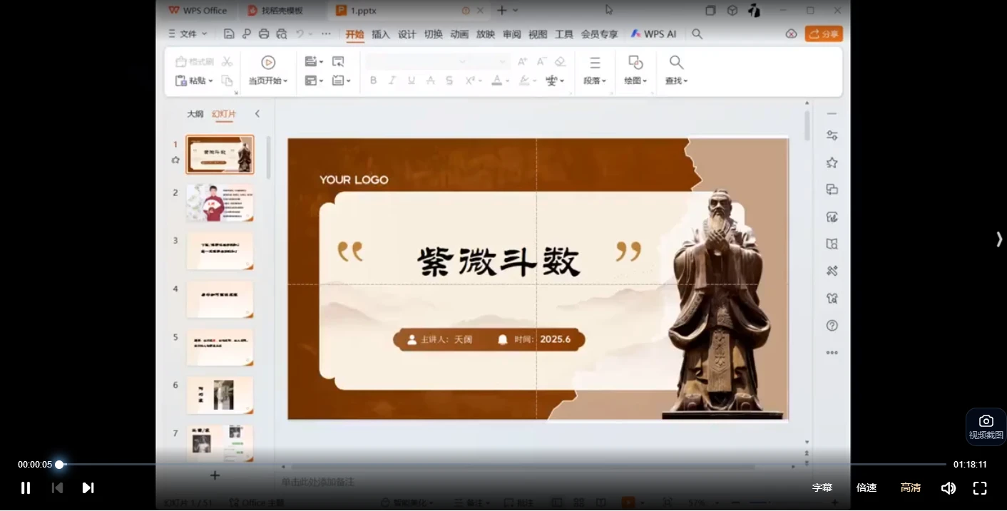Toggle underline formatting
This screenshot has width=1007, height=511.
(x=412, y=81)
